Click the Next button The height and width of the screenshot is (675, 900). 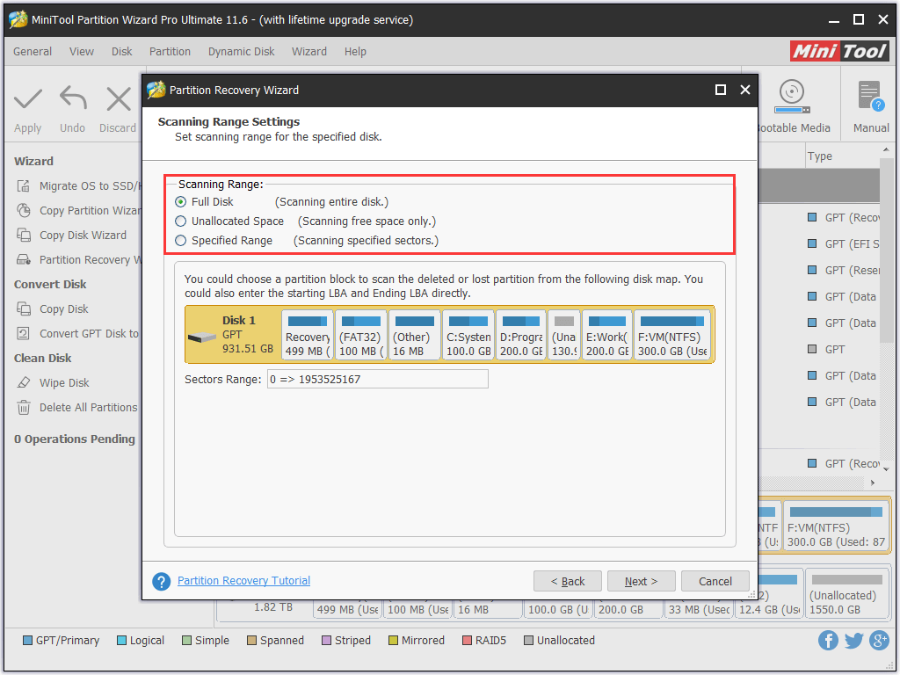click(641, 582)
